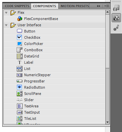Select the NumericStepper component icon
The height and width of the screenshot is (132, 122).
pyautogui.click(x=20, y=75)
